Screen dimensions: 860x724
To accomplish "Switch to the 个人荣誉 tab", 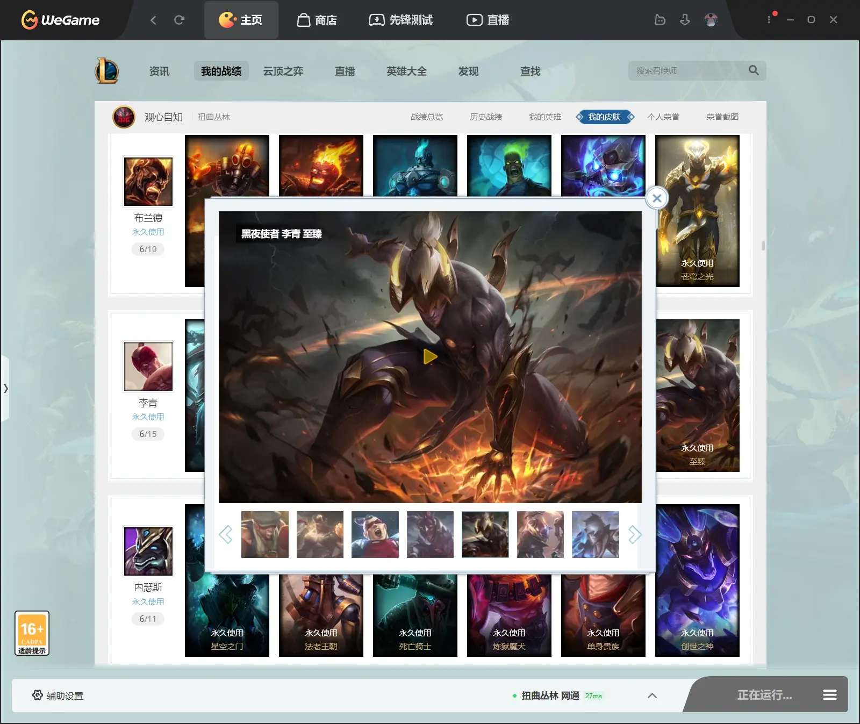I will pos(663,117).
